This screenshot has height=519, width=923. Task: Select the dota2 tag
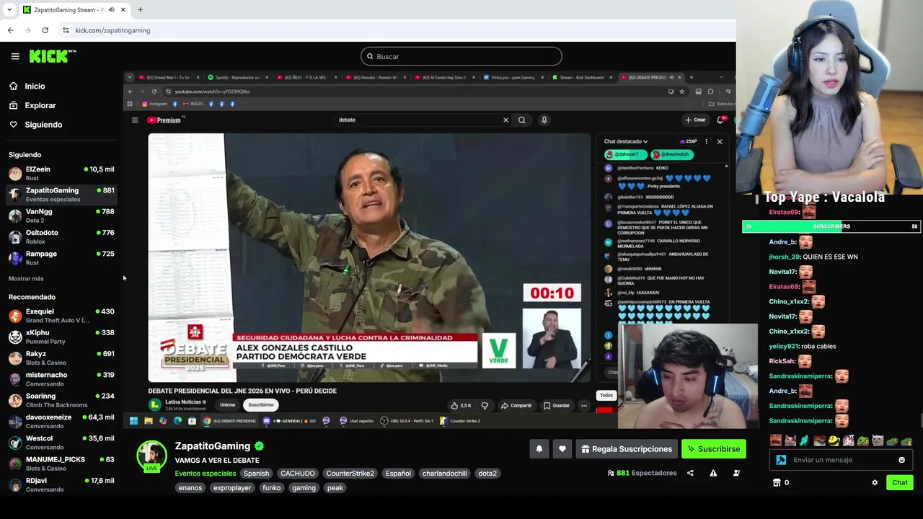tap(487, 474)
